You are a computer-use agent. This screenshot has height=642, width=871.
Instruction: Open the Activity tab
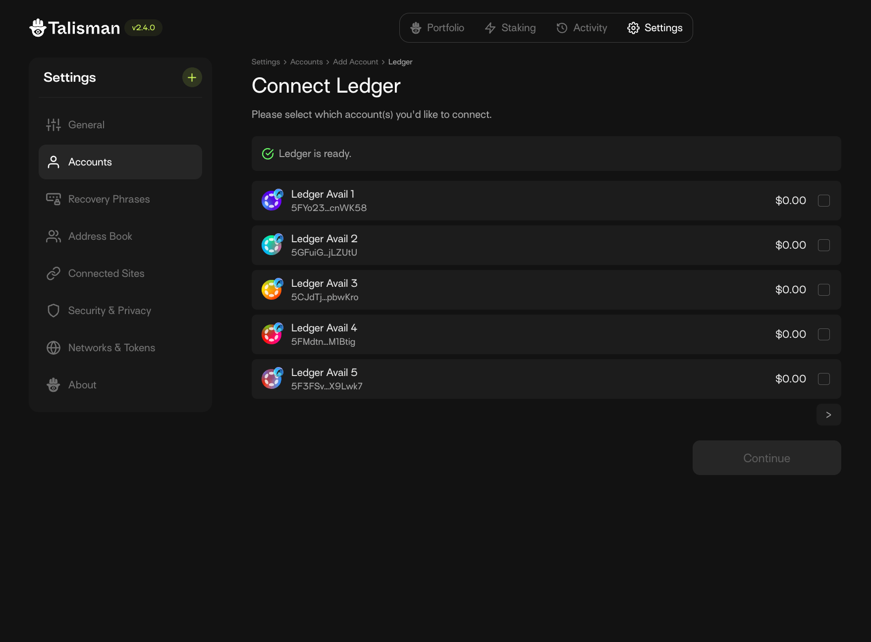point(582,28)
